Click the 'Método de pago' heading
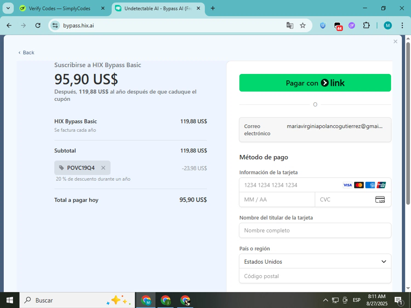 [264, 157]
